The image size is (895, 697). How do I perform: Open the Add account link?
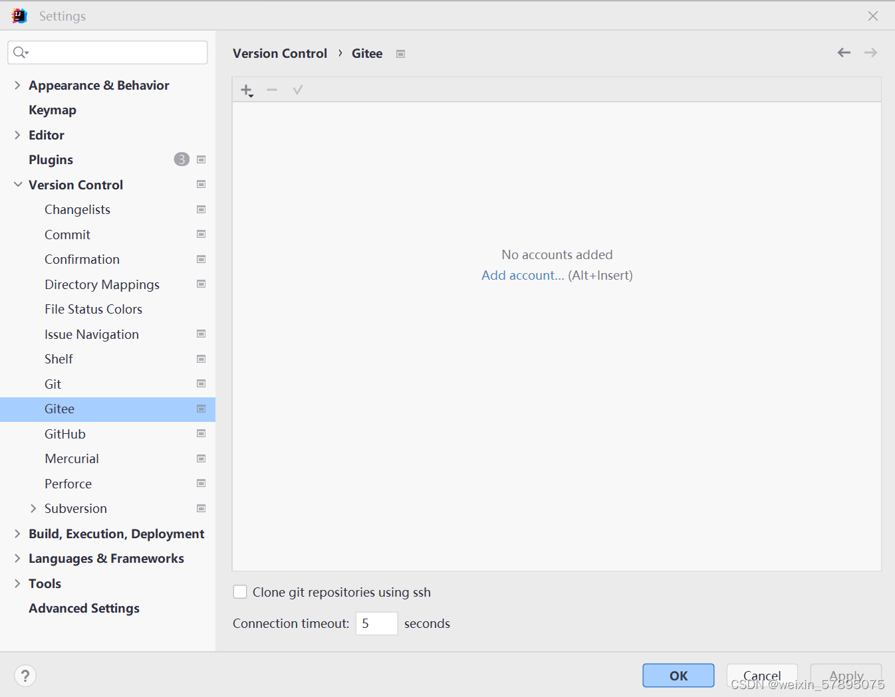523,275
